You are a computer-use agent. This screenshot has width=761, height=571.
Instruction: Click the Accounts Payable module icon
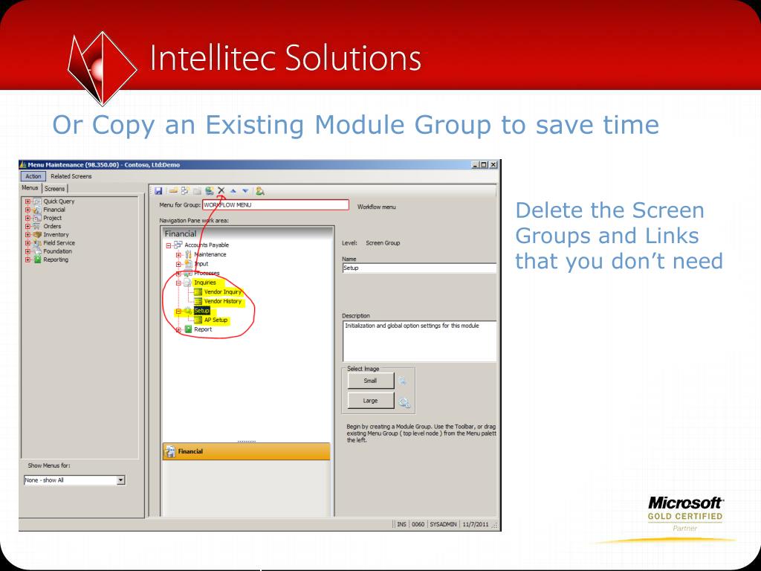178,245
